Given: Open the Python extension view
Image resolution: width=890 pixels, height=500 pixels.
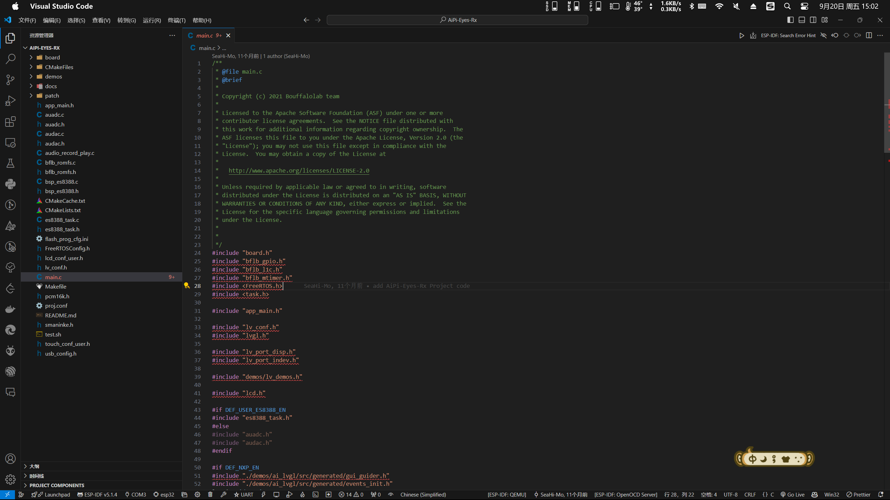Looking at the screenshot, I should [x=10, y=184].
